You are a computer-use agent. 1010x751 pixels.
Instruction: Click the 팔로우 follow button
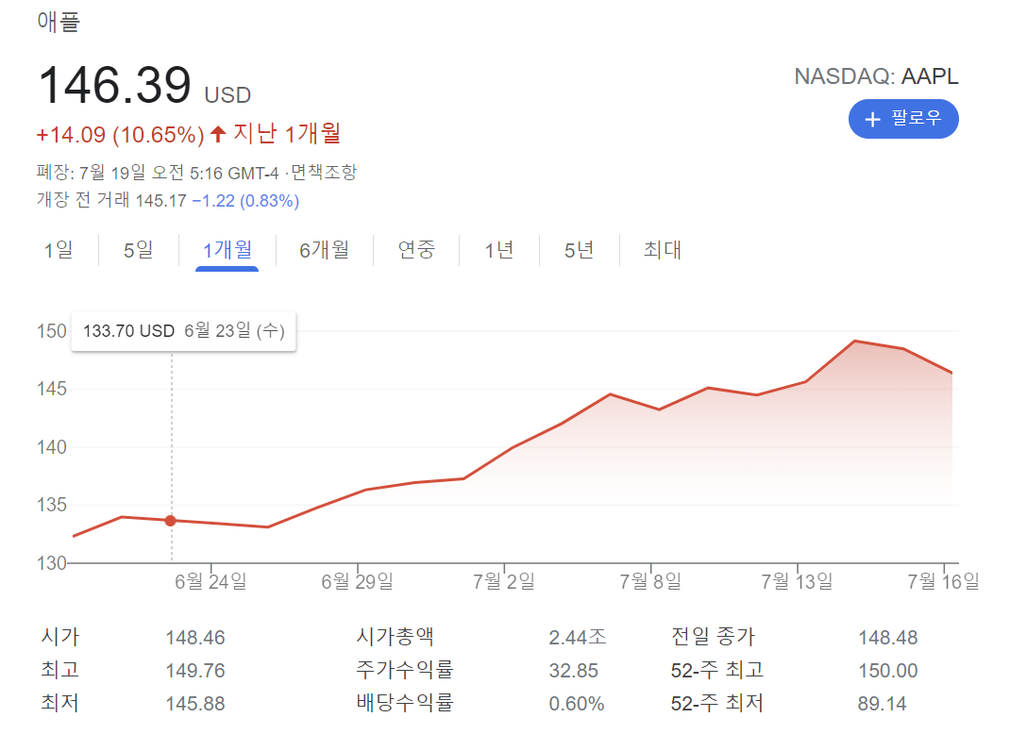click(903, 119)
